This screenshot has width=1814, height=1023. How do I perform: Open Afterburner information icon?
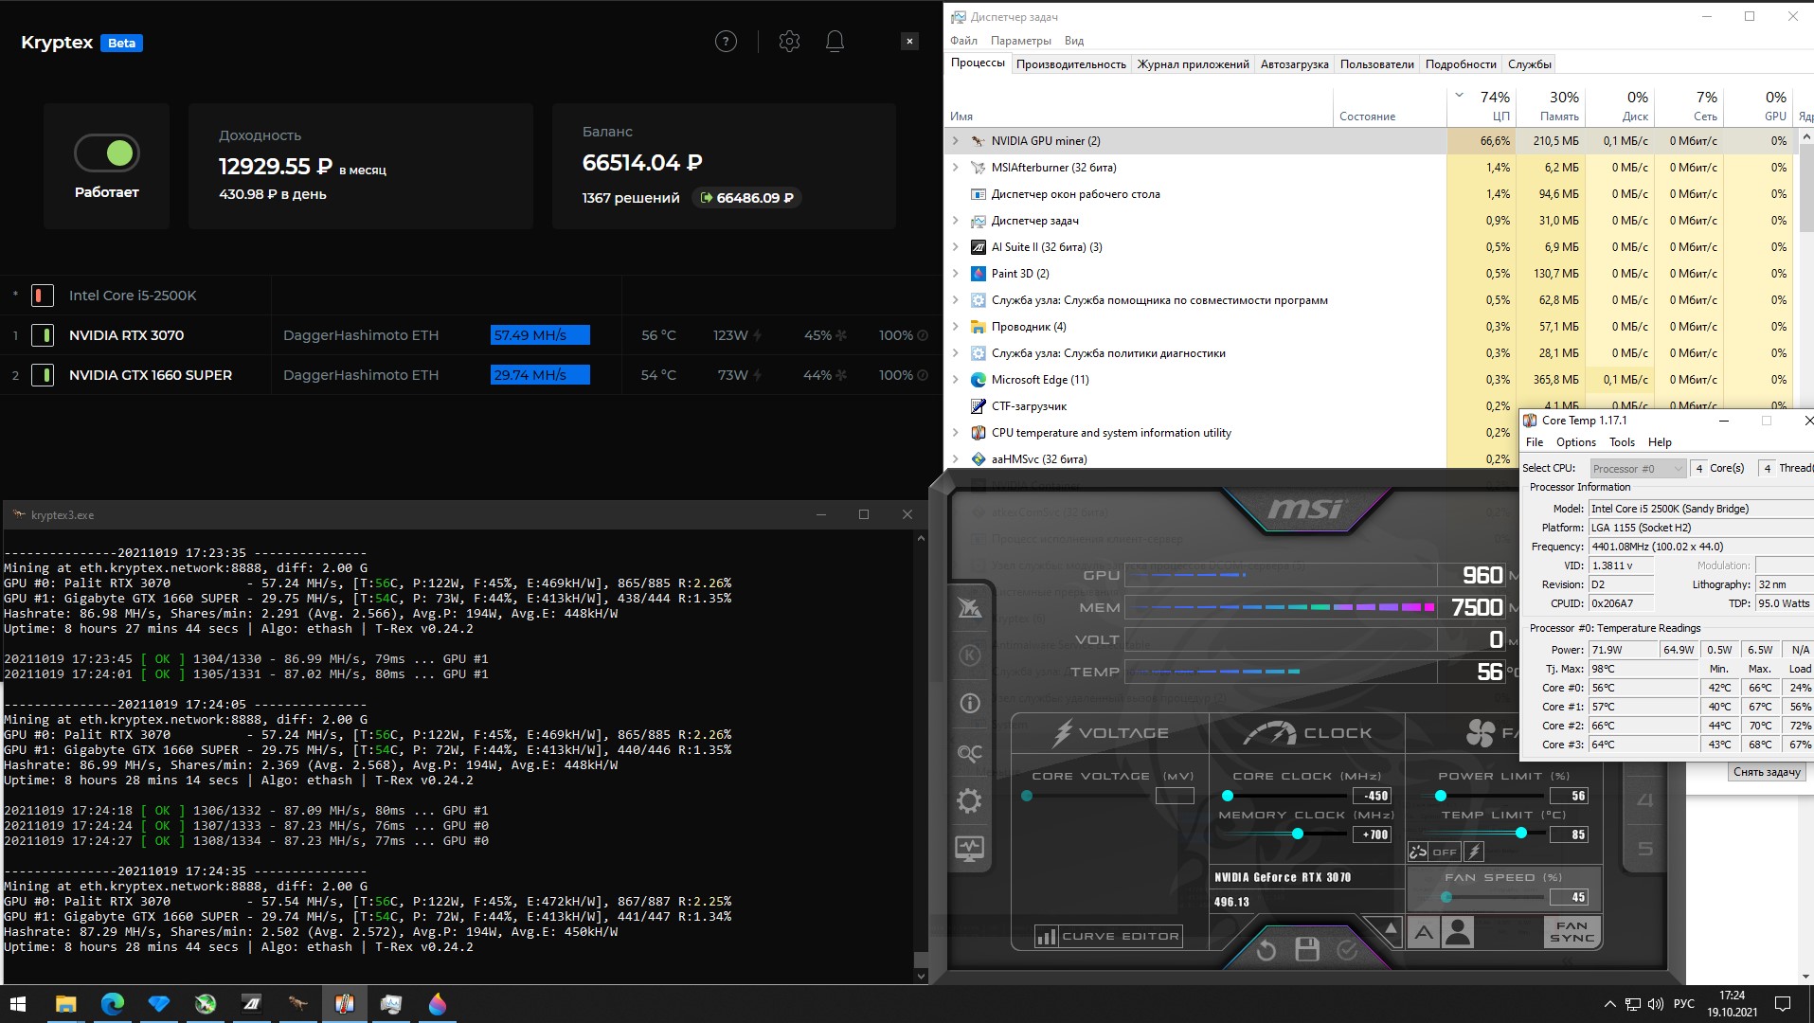pos(969,704)
